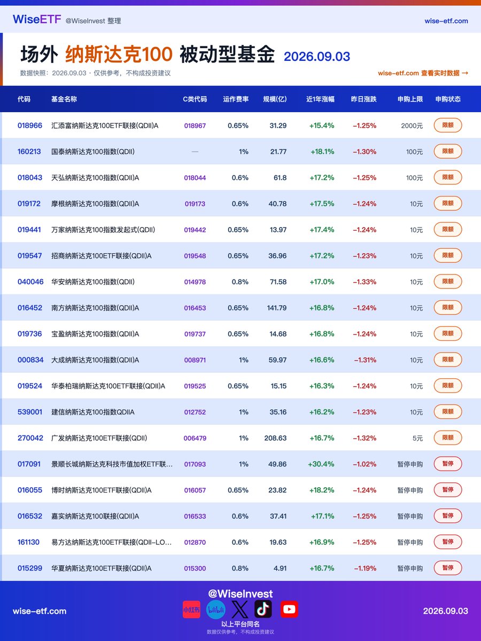Click 暂停 button for fund 017091
Screen dimensions: 481x641
448,464
